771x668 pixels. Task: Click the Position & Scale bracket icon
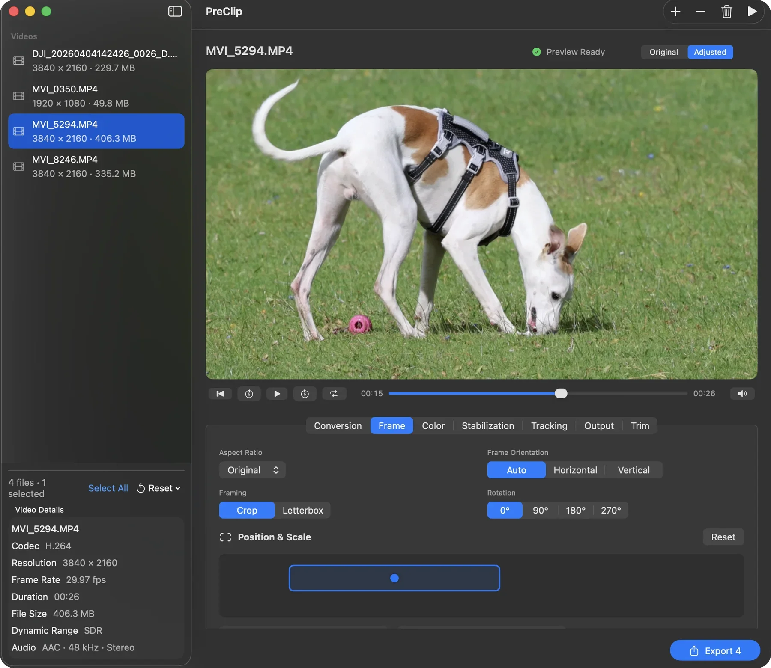pyautogui.click(x=225, y=537)
